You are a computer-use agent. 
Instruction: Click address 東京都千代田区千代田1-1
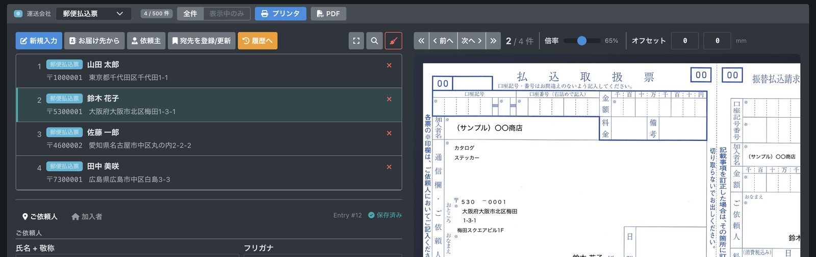129,77
